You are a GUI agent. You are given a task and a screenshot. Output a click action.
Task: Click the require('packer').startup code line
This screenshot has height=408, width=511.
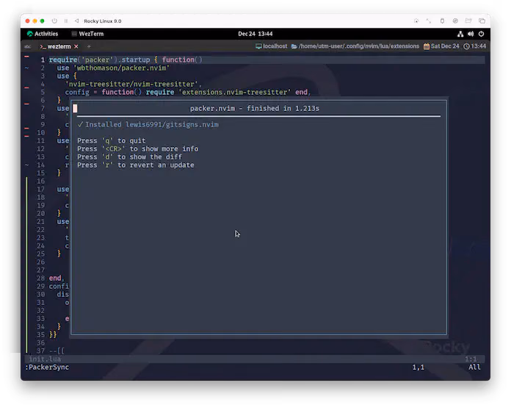pyautogui.click(x=126, y=60)
